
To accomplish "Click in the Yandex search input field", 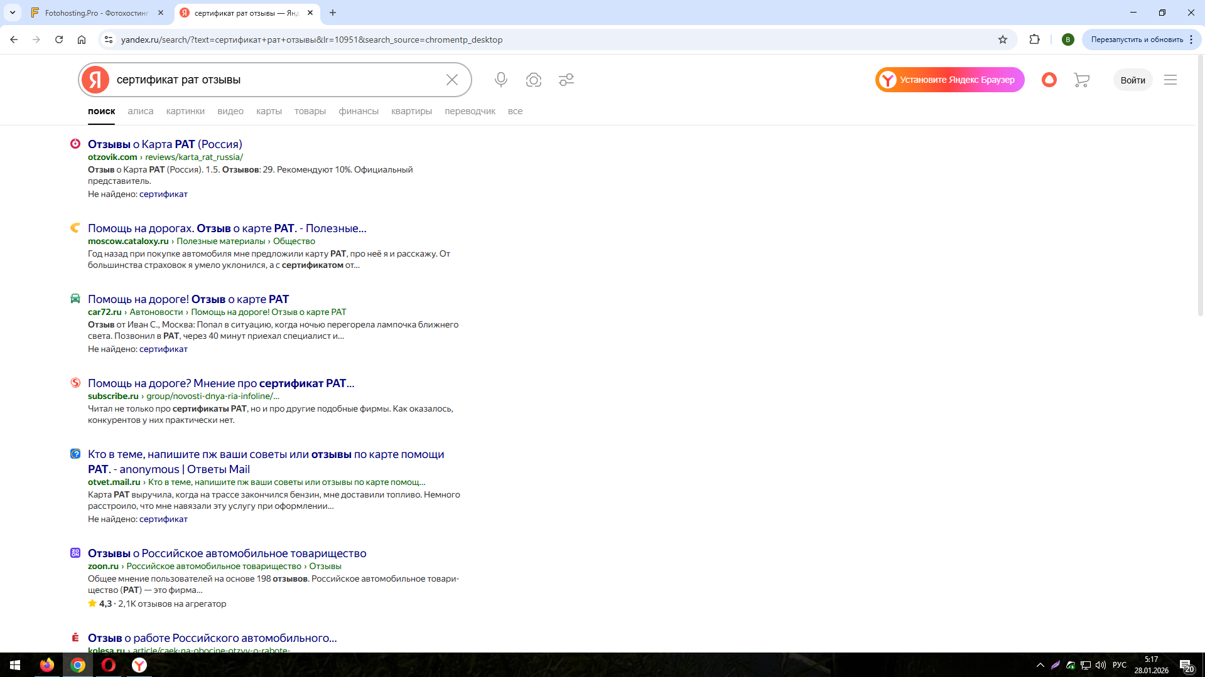I will (x=276, y=80).
